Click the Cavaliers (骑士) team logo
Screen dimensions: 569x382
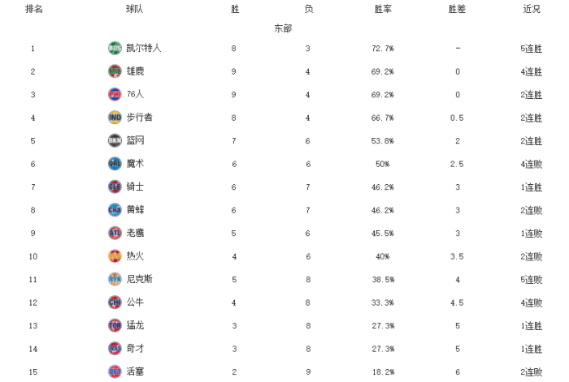click(x=115, y=187)
